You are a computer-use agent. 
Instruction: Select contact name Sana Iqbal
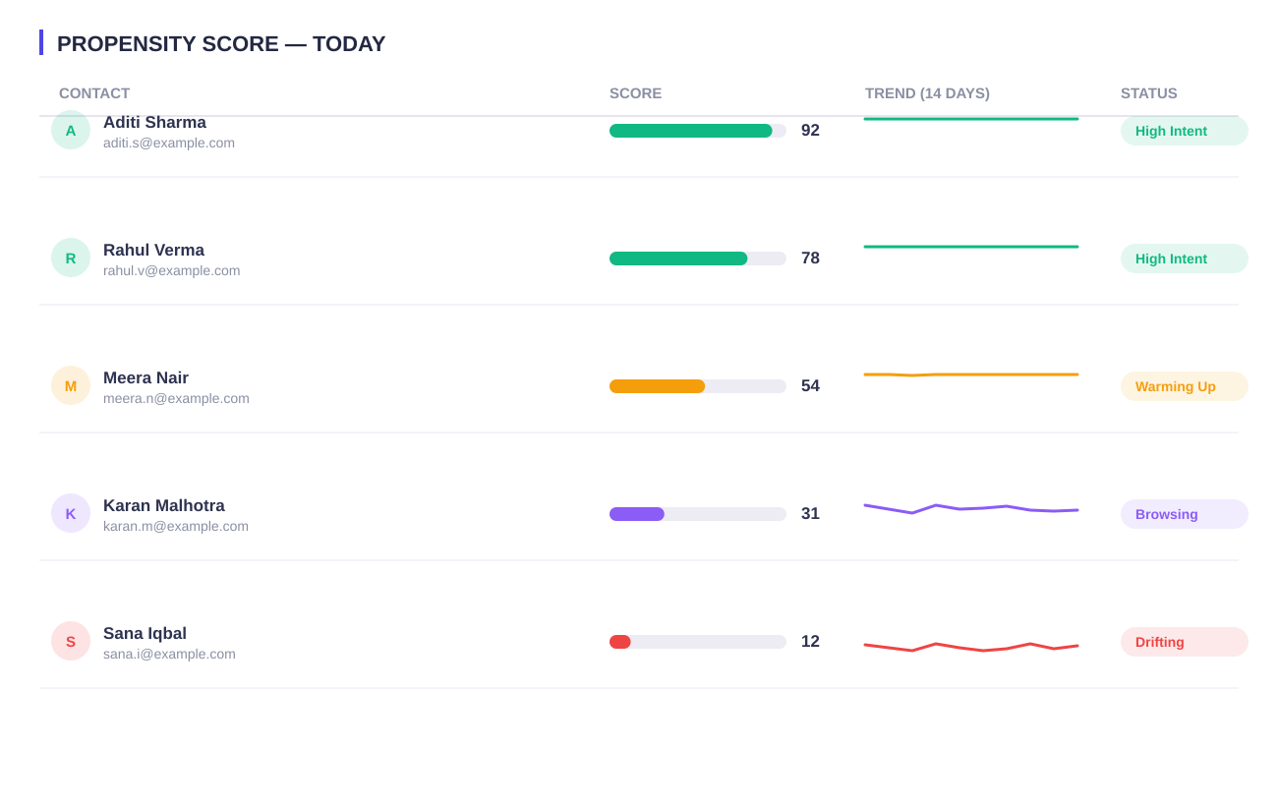pos(145,634)
